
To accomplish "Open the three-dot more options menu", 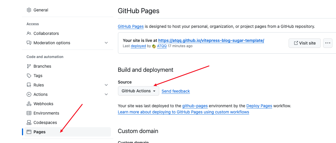I will click(328, 43).
